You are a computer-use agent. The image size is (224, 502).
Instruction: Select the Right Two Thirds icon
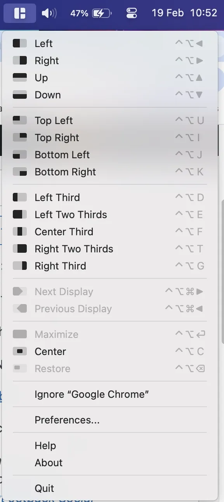tap(20, 249)
